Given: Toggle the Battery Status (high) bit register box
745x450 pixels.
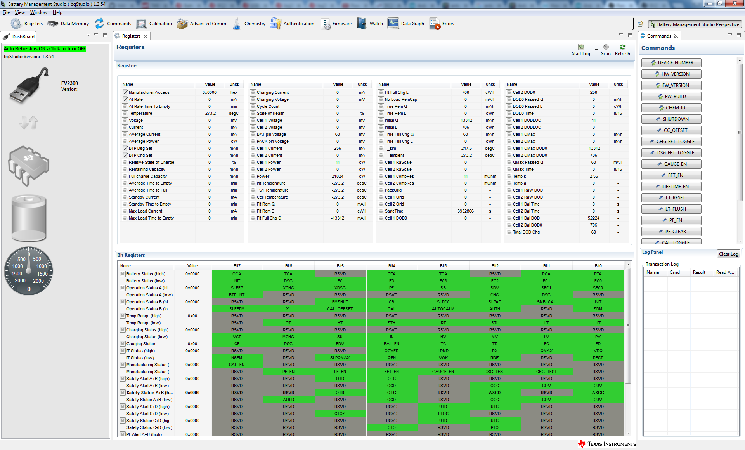Looking at the screenshot, I should point(122,274).
